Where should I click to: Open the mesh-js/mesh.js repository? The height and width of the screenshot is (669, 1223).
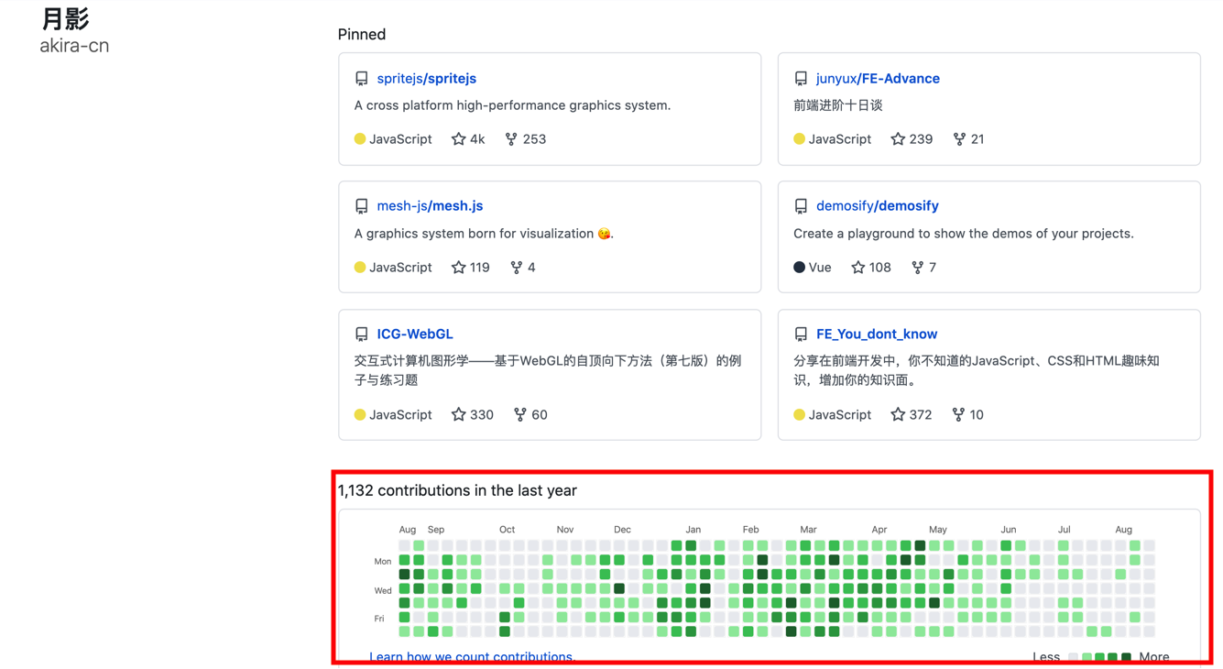point(430,206)
